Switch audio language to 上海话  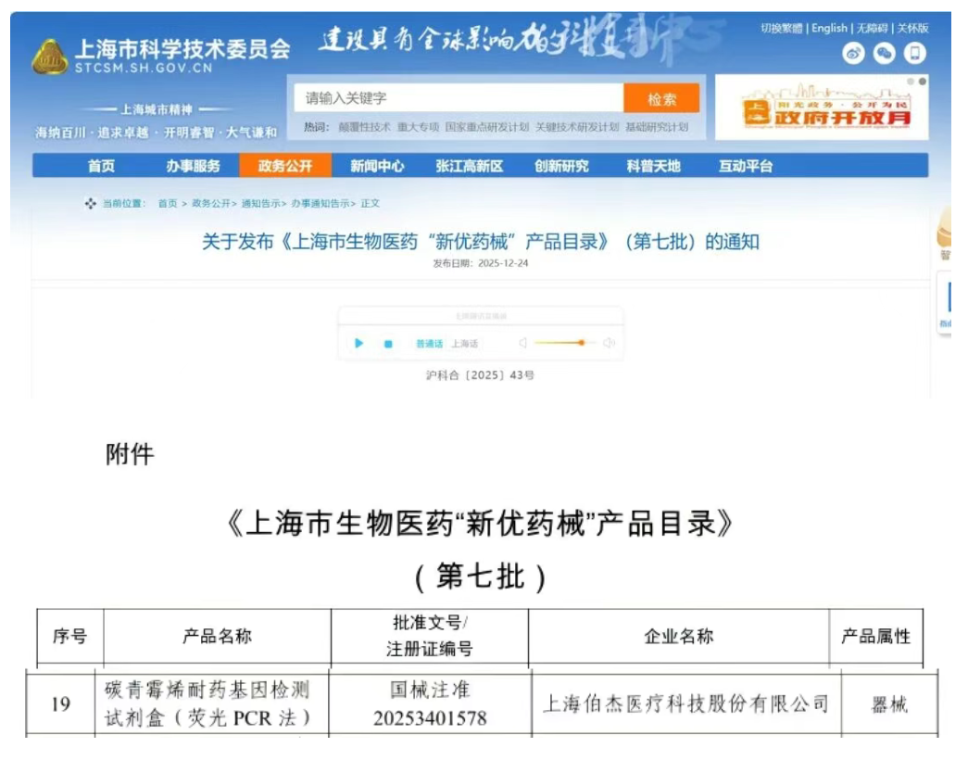(465, 344)
